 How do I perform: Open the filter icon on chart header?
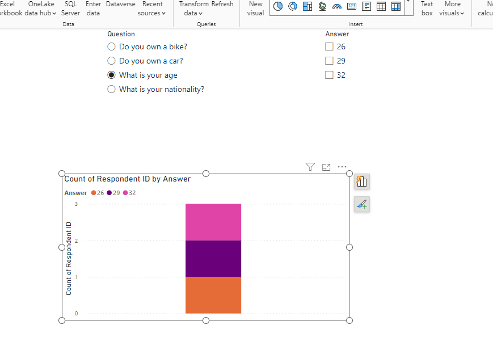point(310,167)
